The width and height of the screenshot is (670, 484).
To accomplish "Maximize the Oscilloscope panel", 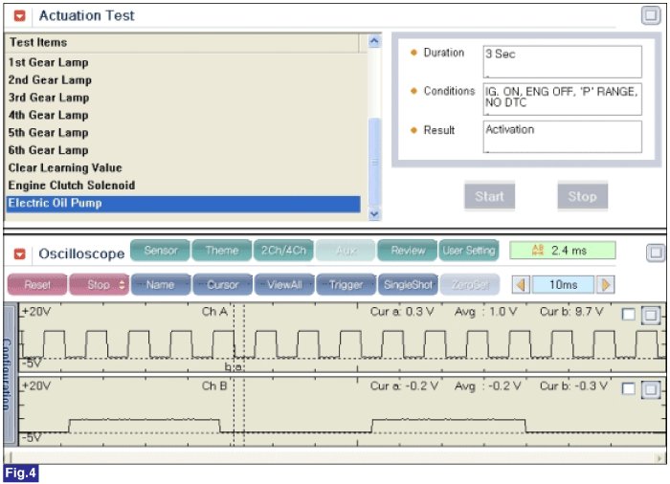I will click(655, 253).
